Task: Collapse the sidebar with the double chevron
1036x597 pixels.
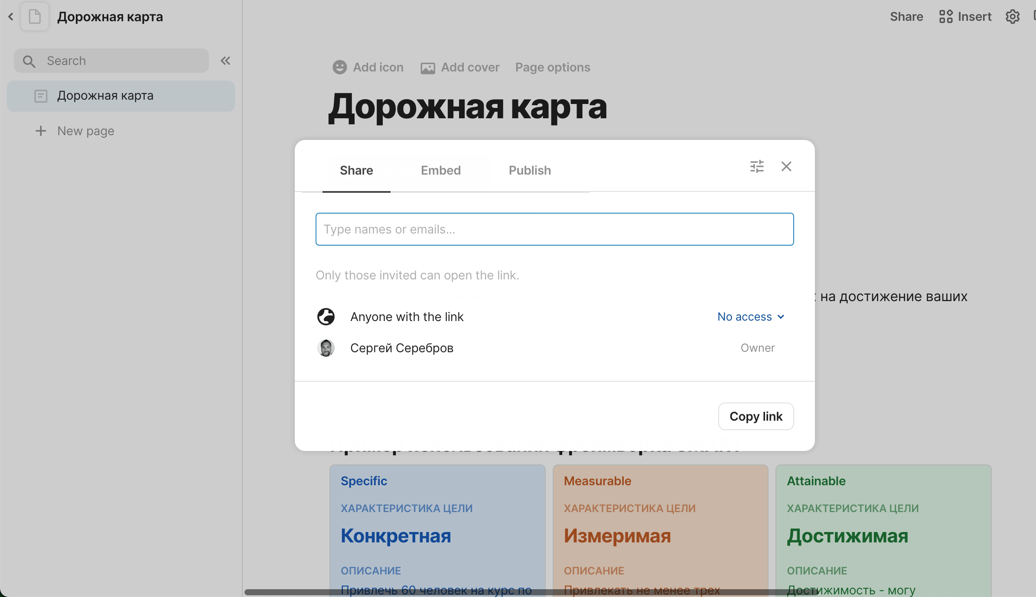Action: click(x=225, y=61)
